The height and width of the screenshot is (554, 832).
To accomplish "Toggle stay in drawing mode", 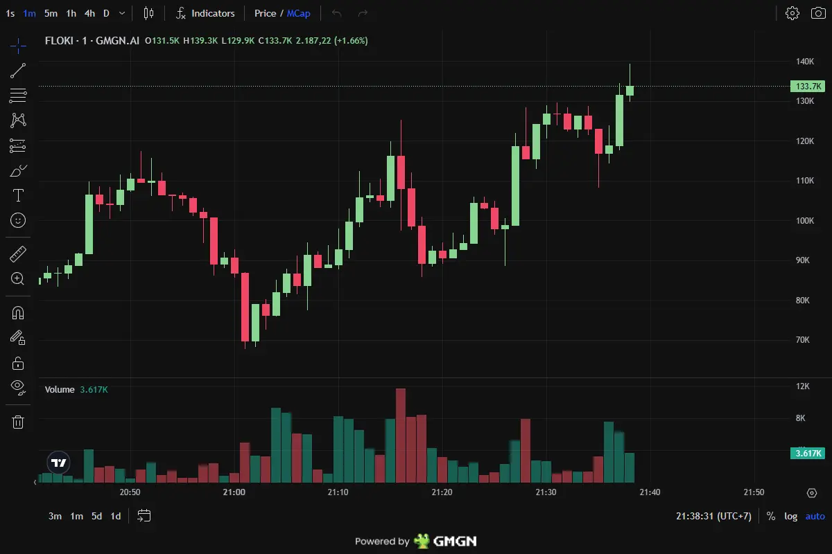I will [18, 337].
